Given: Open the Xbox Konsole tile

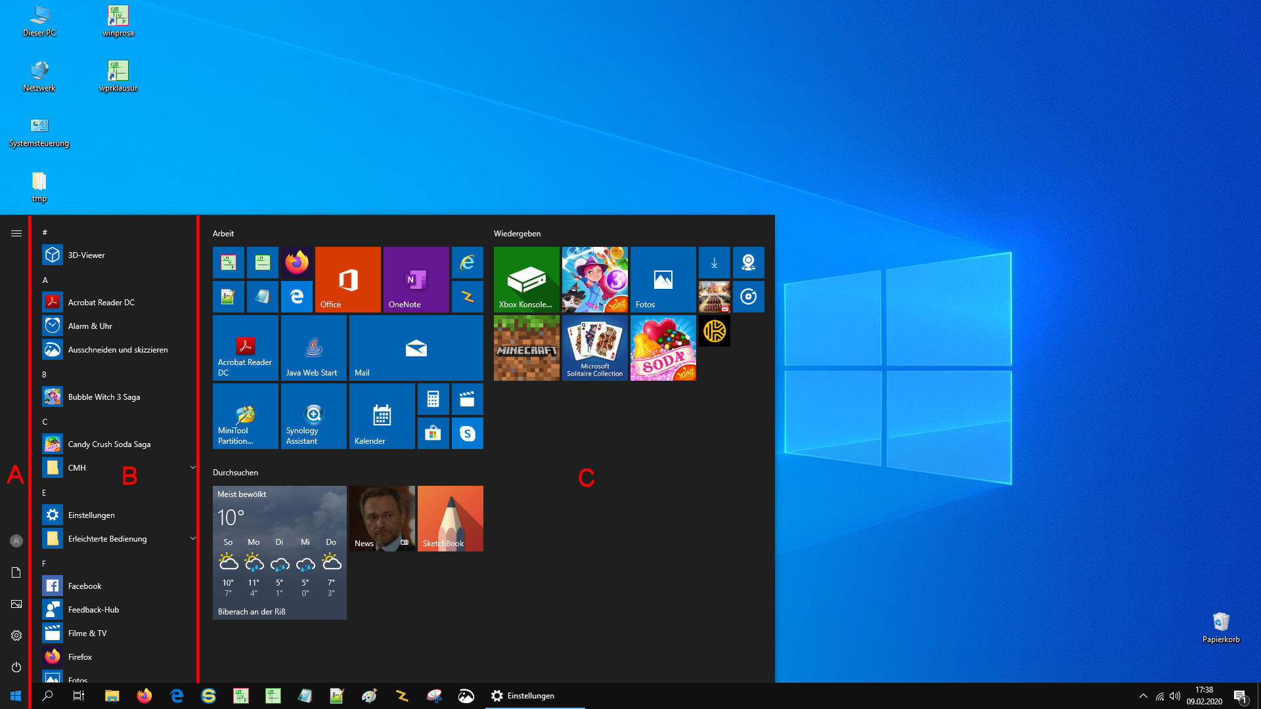Looking at the screenshot, I should pyautogui.click(x=527, y=280).
